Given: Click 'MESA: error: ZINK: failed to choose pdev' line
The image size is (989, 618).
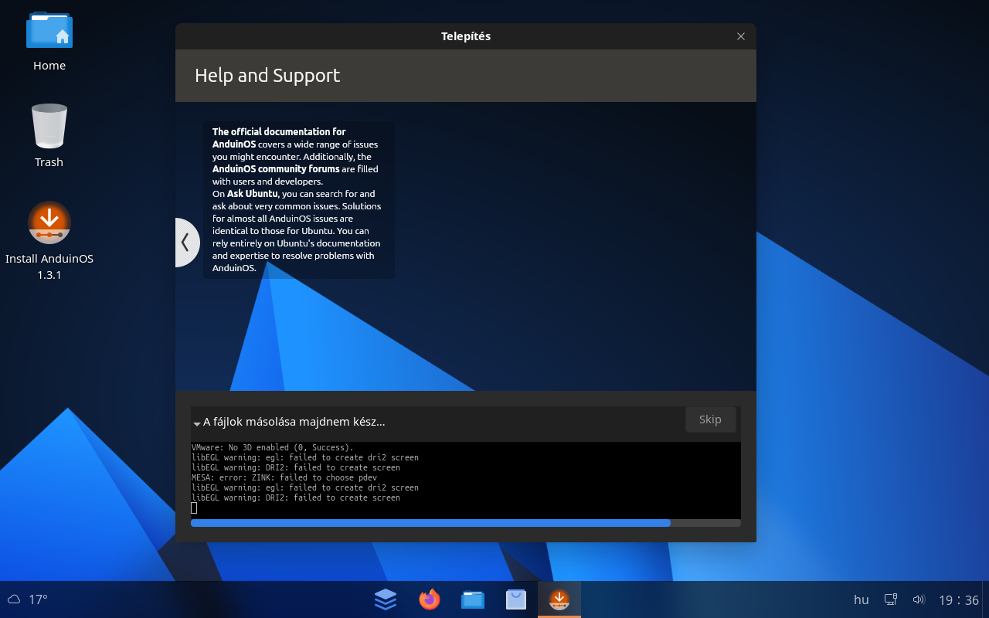Looking at the screenshot, I should tap(284, 477).
